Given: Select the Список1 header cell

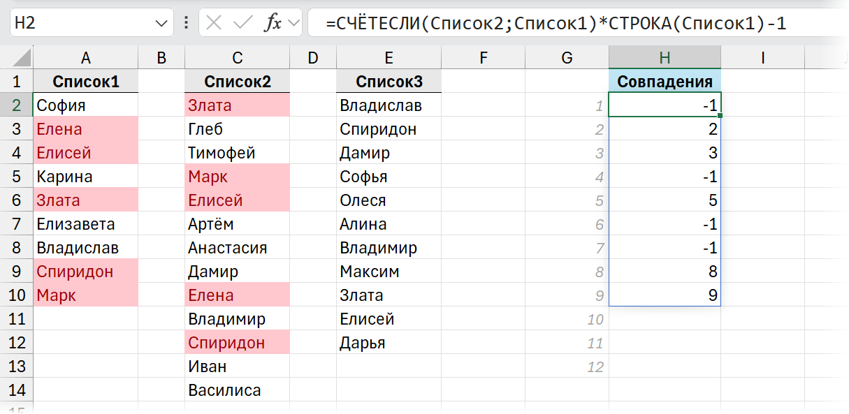Looking at the screenshot, I should [85, 81].
